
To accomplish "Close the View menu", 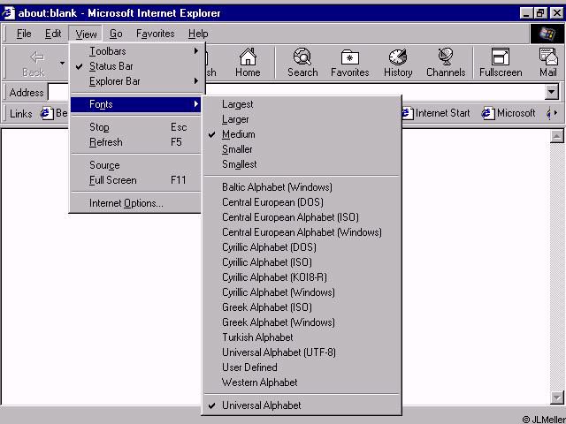I will (x=86, y=34).
